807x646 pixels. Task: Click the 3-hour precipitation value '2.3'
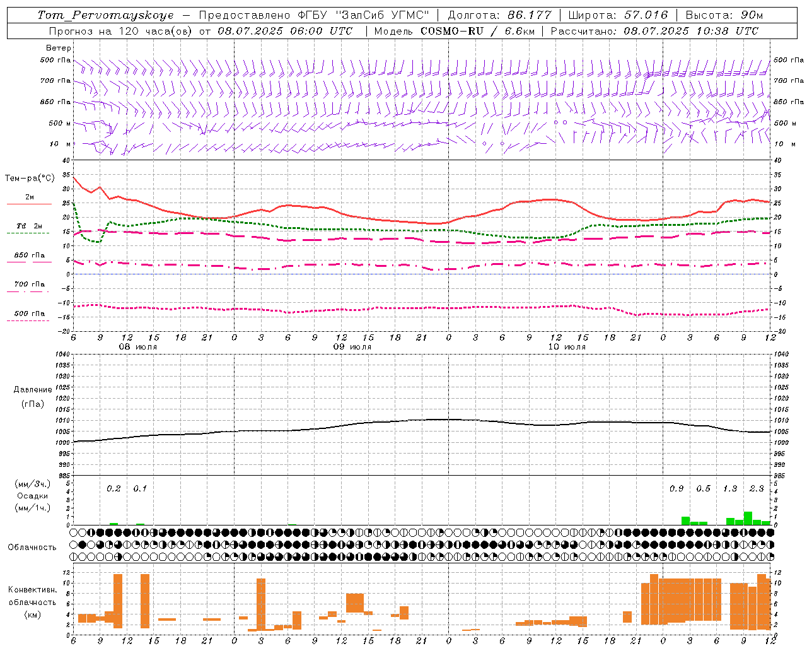pos(757,488)
